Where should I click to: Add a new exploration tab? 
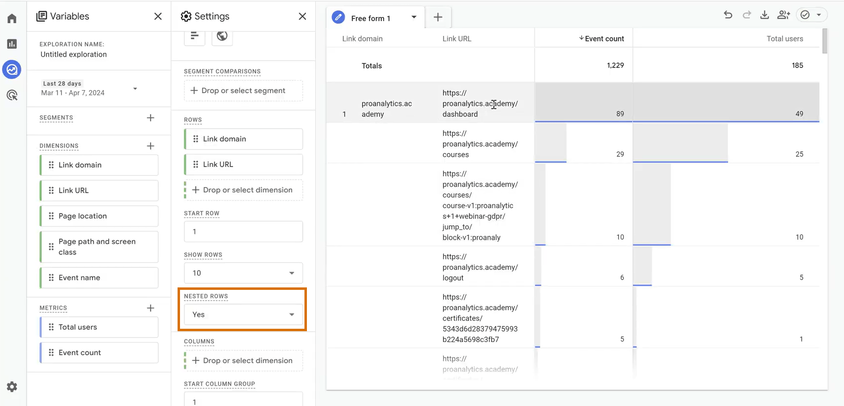[438, 18]
